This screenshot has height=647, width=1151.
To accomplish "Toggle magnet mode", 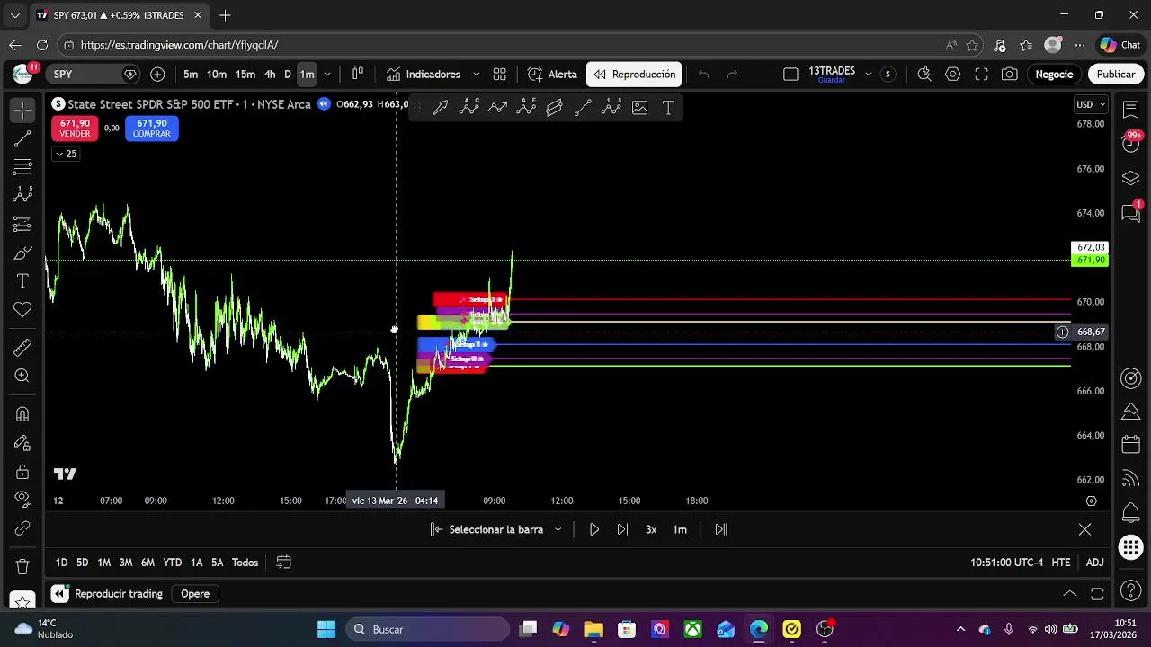I will 22,414.
